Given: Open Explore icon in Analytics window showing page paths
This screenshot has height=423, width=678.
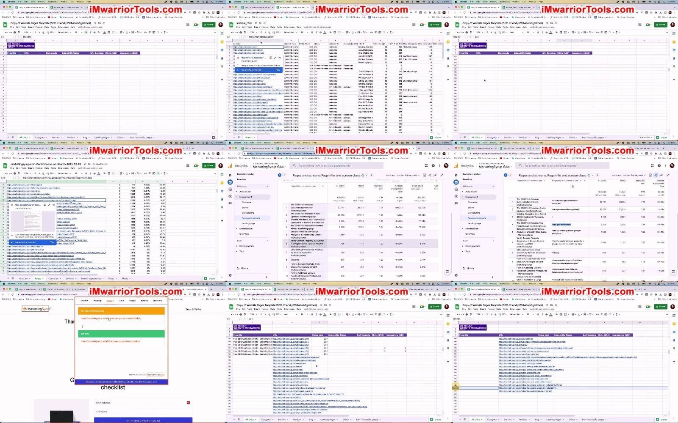Looking at the screenshot, I should 456,189.
